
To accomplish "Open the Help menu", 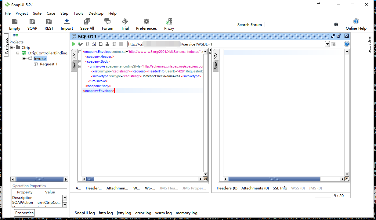I will point(112,13).
